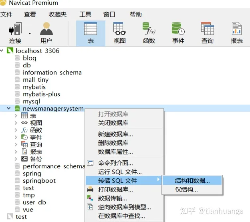Choose 在数据库中查找... from context menu
Screen dimensions: 250x222
121,216
